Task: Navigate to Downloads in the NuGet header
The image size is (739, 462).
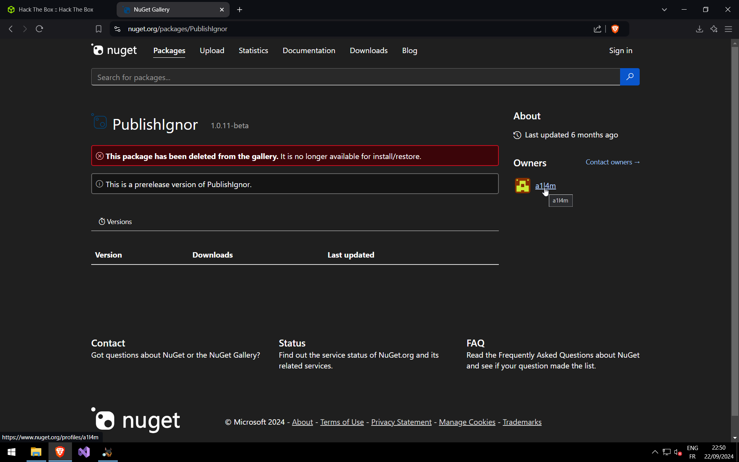Action: click(x=369, y=50)
